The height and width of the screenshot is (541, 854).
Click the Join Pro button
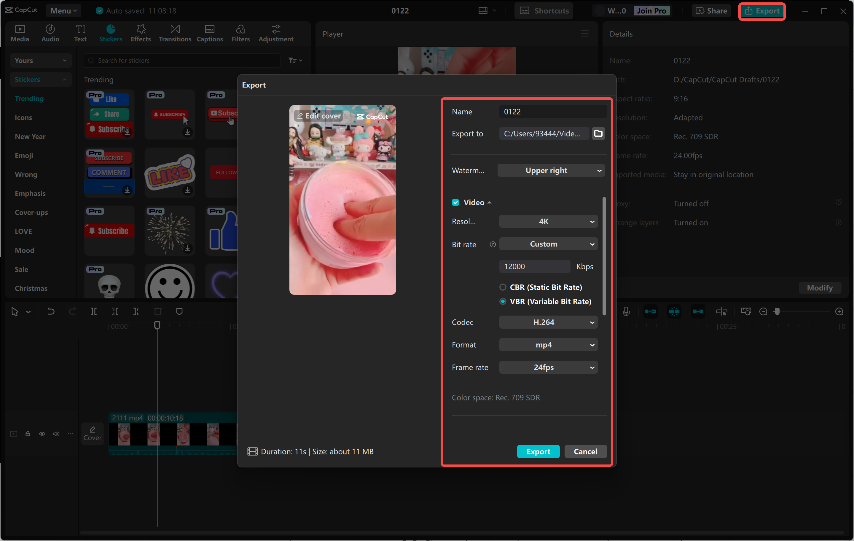tap(652, 11)
